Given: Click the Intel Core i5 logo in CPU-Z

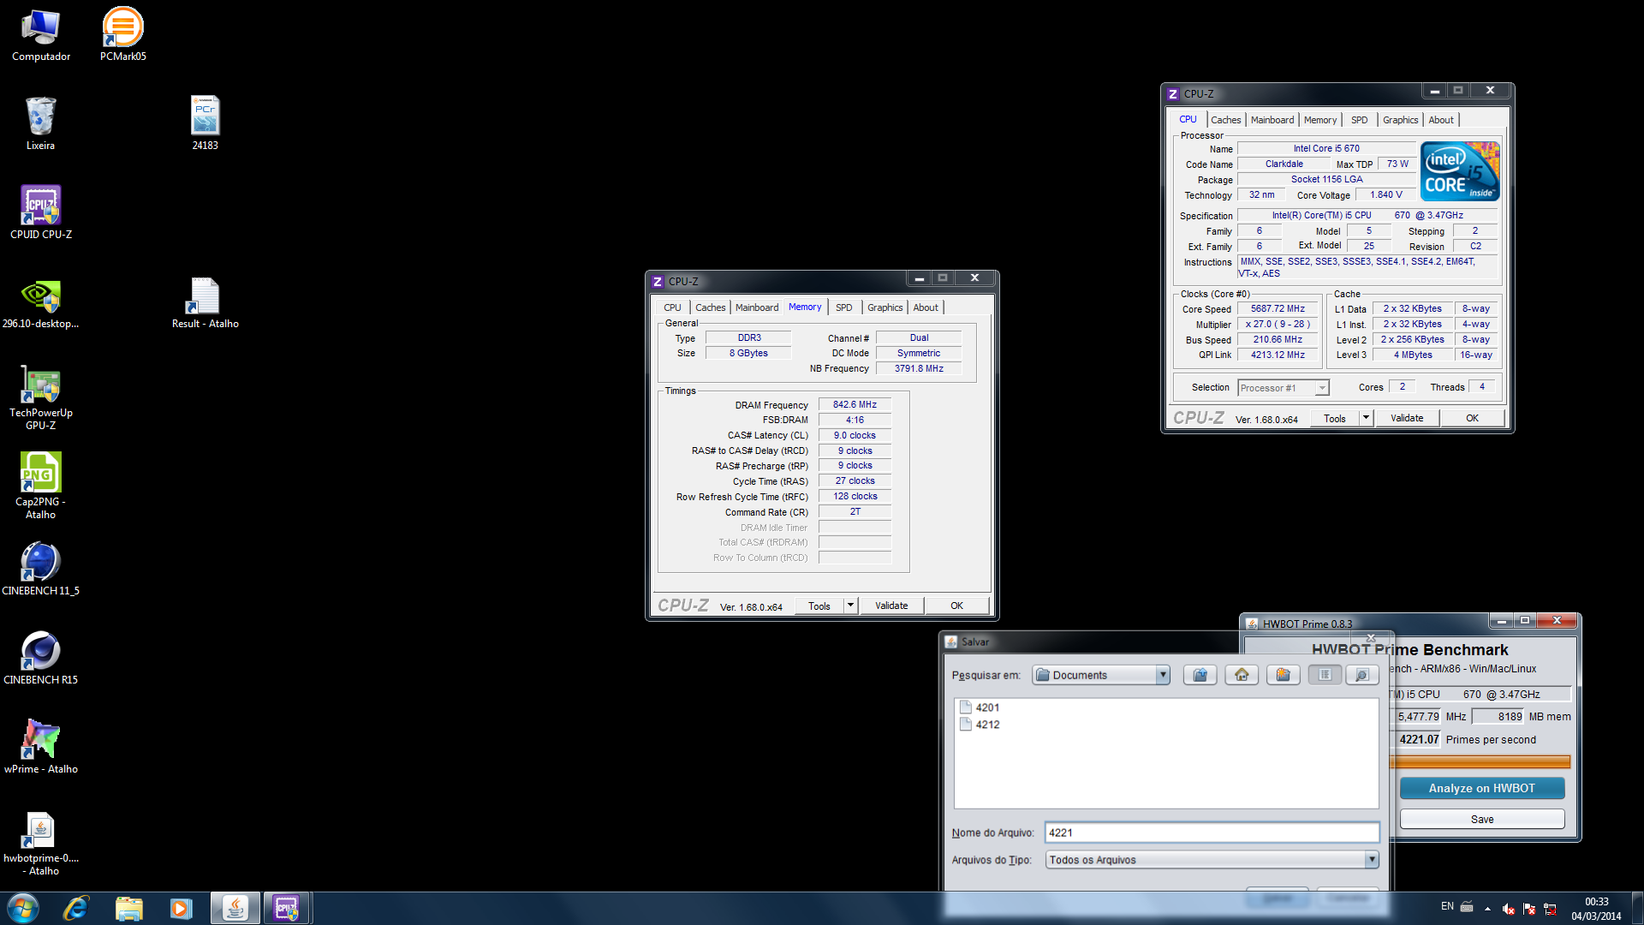Looking at the screenshot, I should [1460, 171].
